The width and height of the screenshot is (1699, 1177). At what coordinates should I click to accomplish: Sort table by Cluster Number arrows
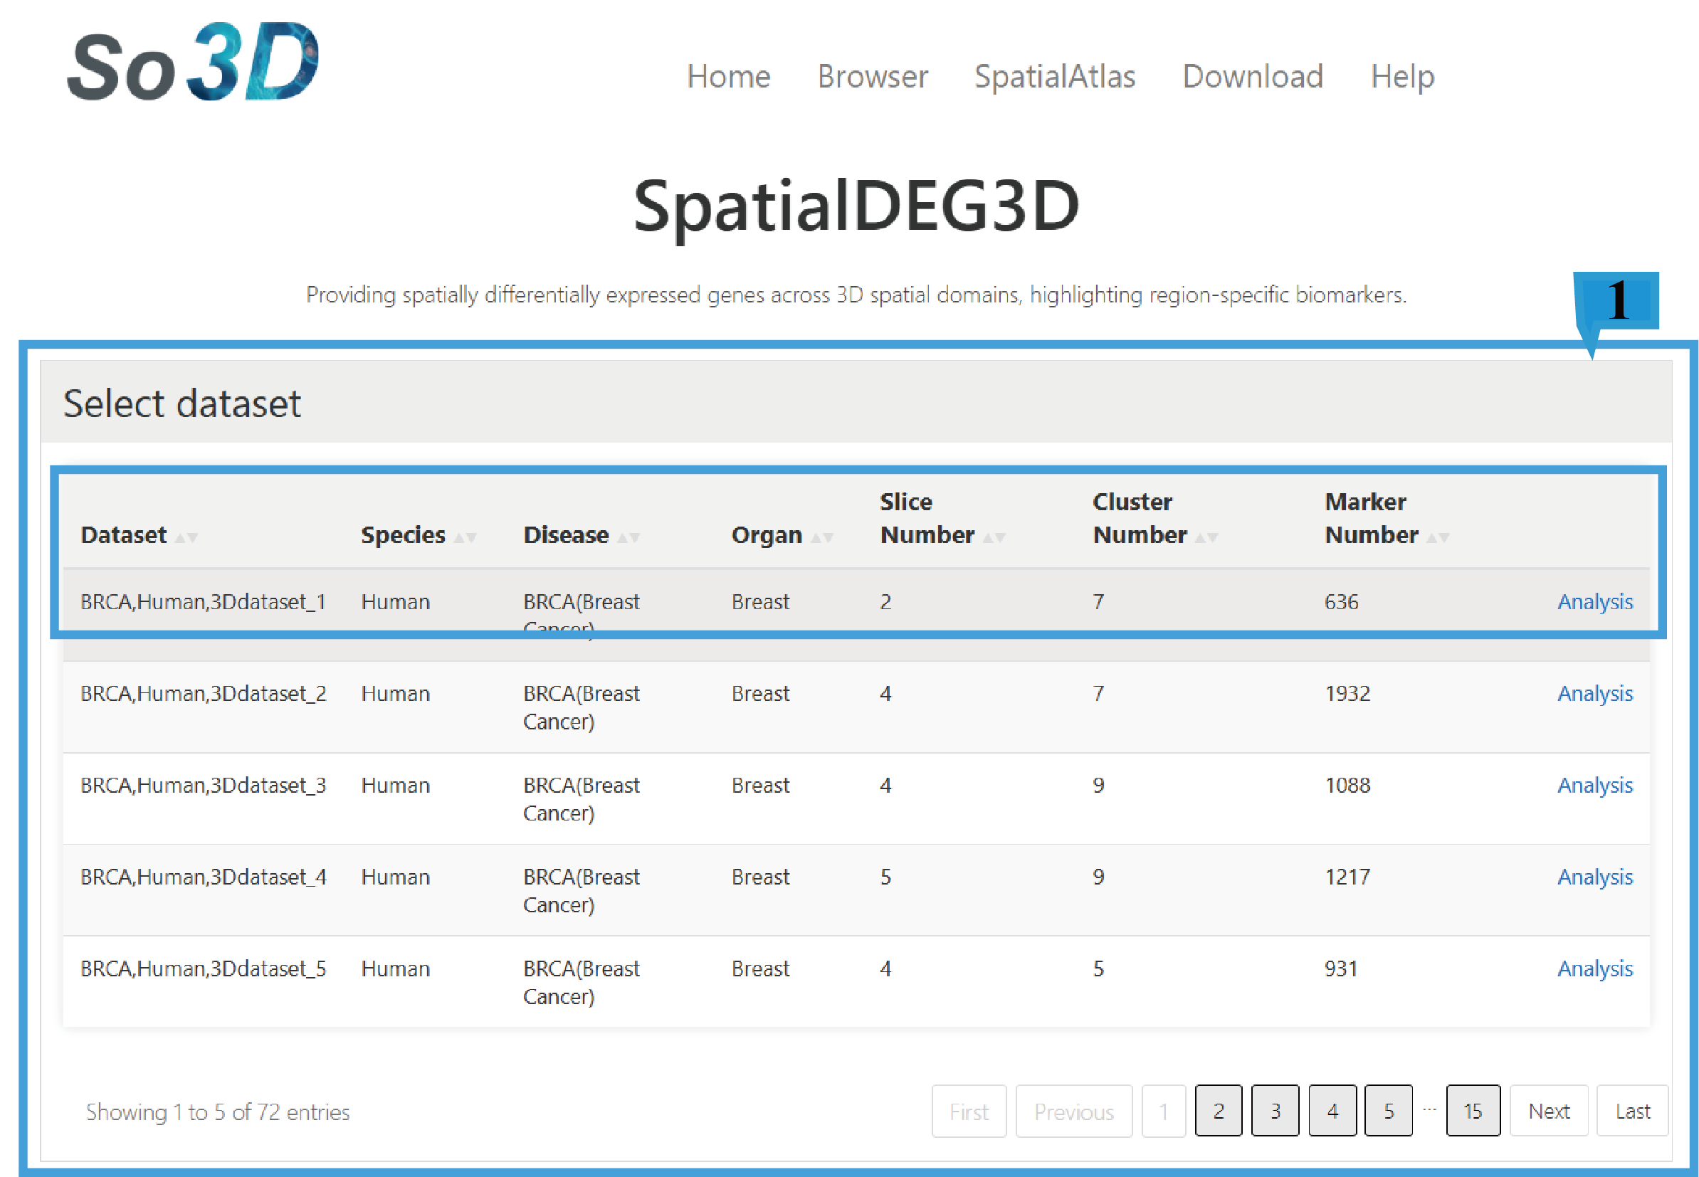1206,537
